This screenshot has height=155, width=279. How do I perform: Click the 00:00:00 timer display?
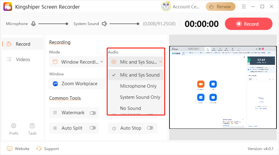tap(201, 24)
